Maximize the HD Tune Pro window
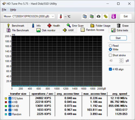 pyautogui.click(x=118, y=4)
